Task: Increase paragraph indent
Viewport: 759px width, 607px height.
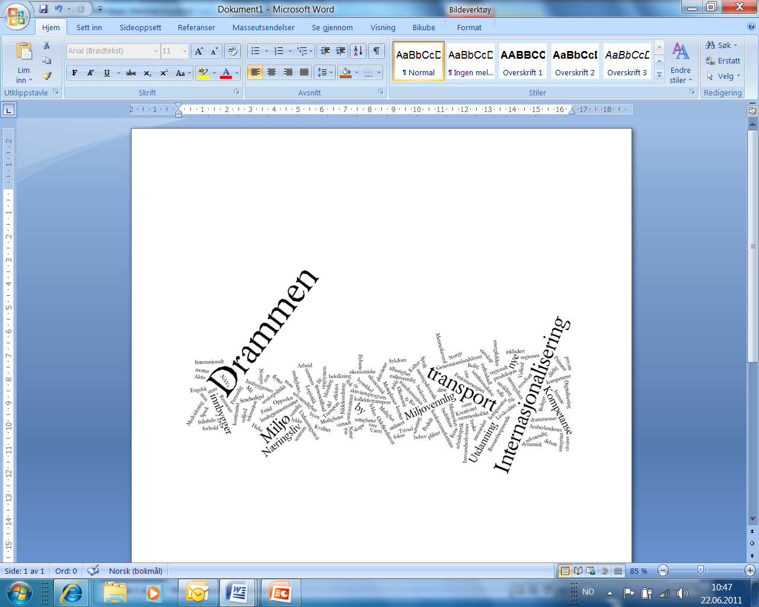Action: 341,51
